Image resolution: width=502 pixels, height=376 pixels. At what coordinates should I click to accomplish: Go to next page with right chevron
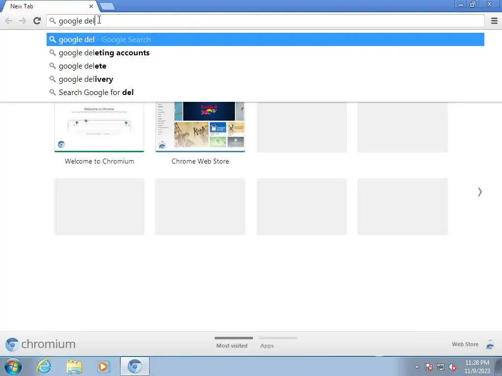point(479,191)
